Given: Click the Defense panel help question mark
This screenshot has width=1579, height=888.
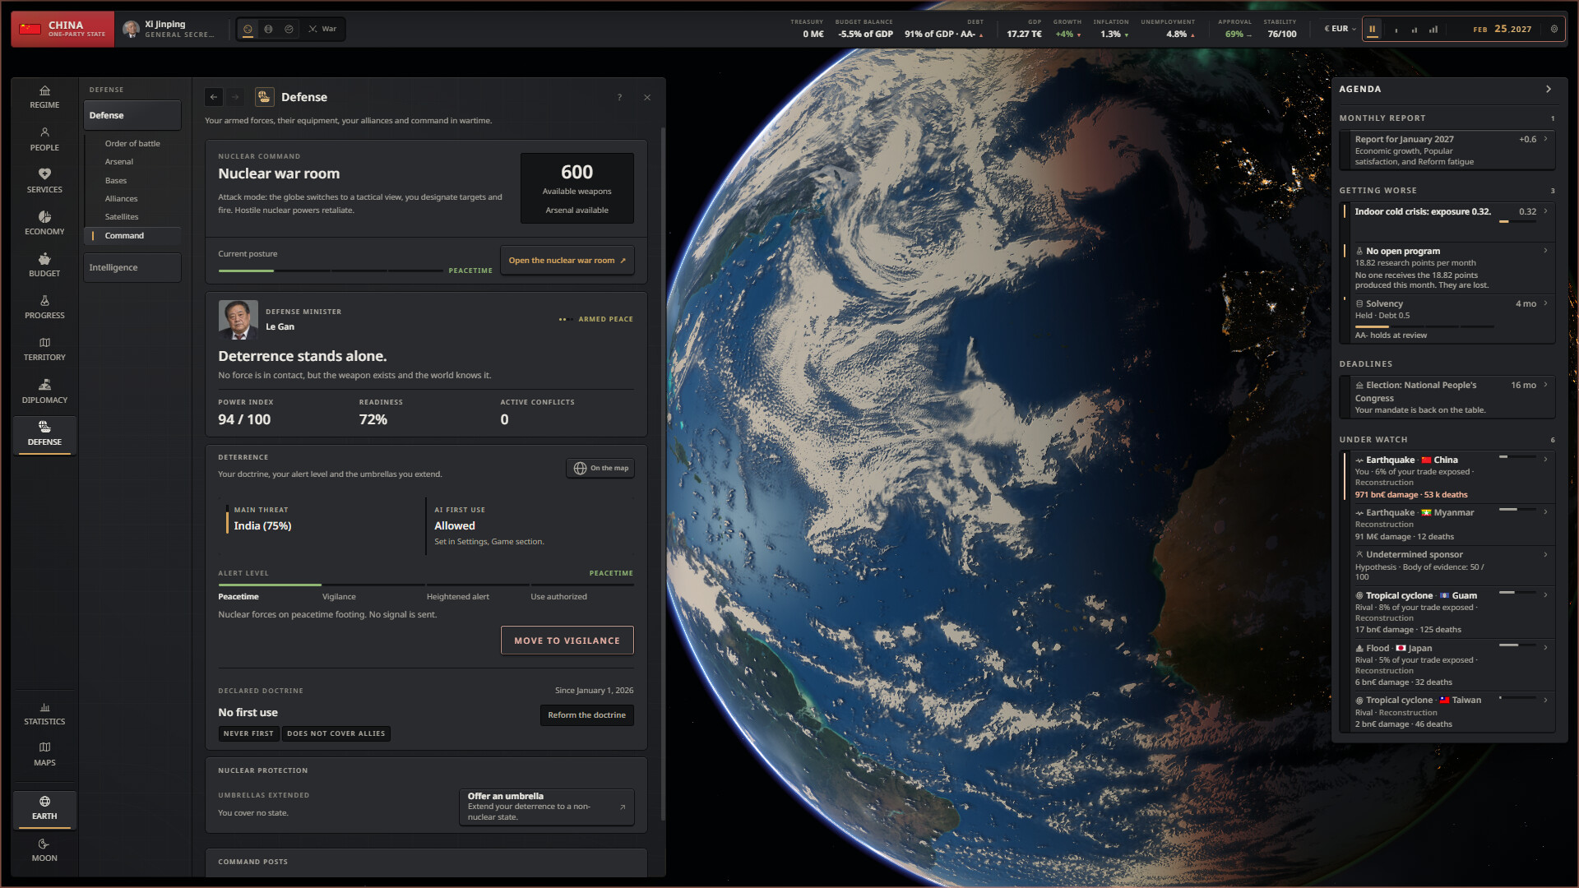Looking at the screenshot, I should pos(619,97).
